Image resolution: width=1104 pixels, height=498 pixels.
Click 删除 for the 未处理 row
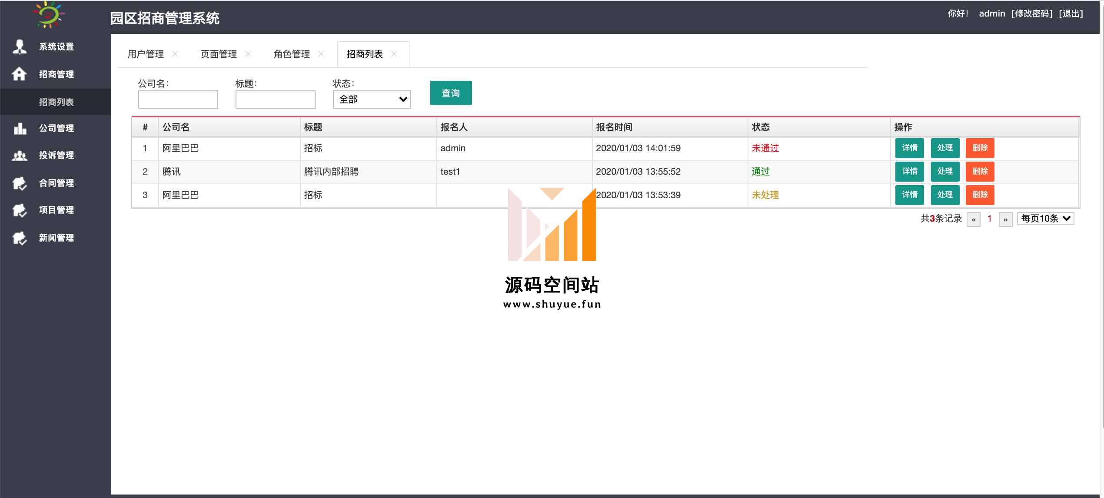pyautogui.click(x=980, y=195)
